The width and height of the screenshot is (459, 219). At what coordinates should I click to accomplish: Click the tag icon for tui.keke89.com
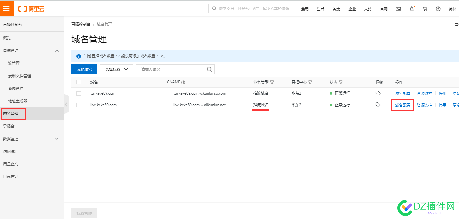point(378,93)
